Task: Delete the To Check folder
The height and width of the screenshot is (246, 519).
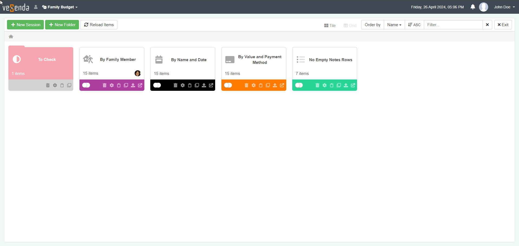Action: pos(48,85)
